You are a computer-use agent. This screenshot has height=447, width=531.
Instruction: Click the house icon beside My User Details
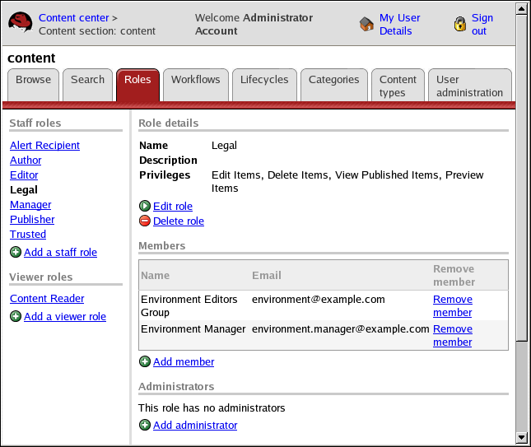point(367,25)
